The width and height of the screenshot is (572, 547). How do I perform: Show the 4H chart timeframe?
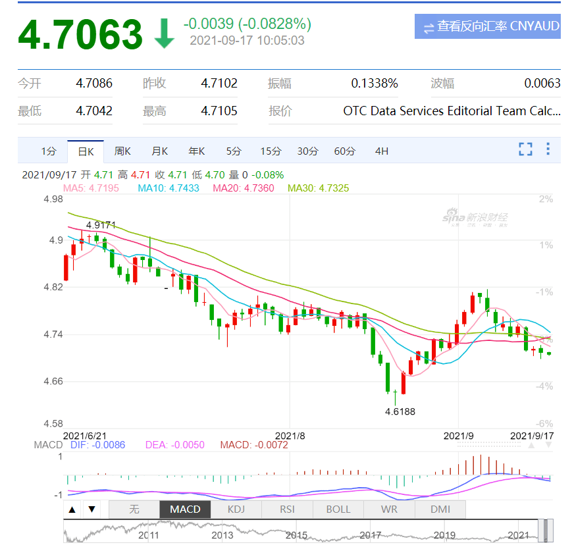(382, 151)
